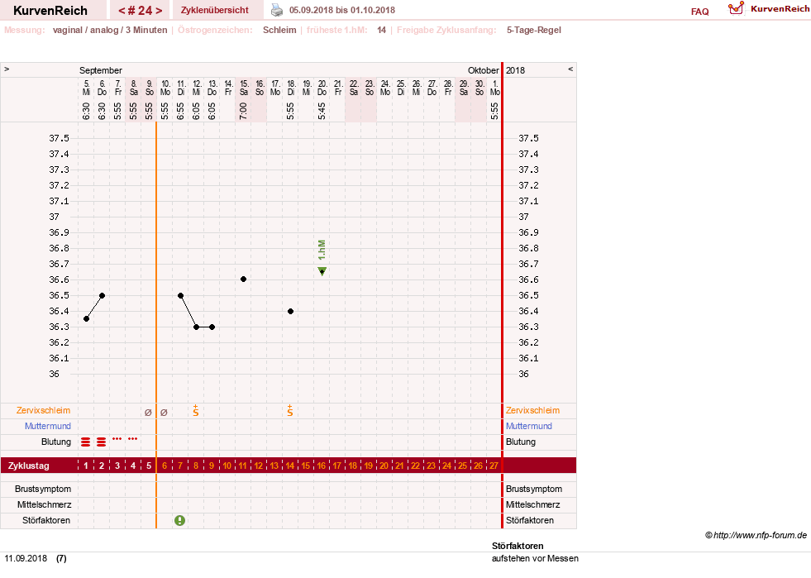Click Zervixschleim S+ symbol on 18. Di
Image resolution: width=811 pixels, height=578 pixels.
tap(290, 411)
